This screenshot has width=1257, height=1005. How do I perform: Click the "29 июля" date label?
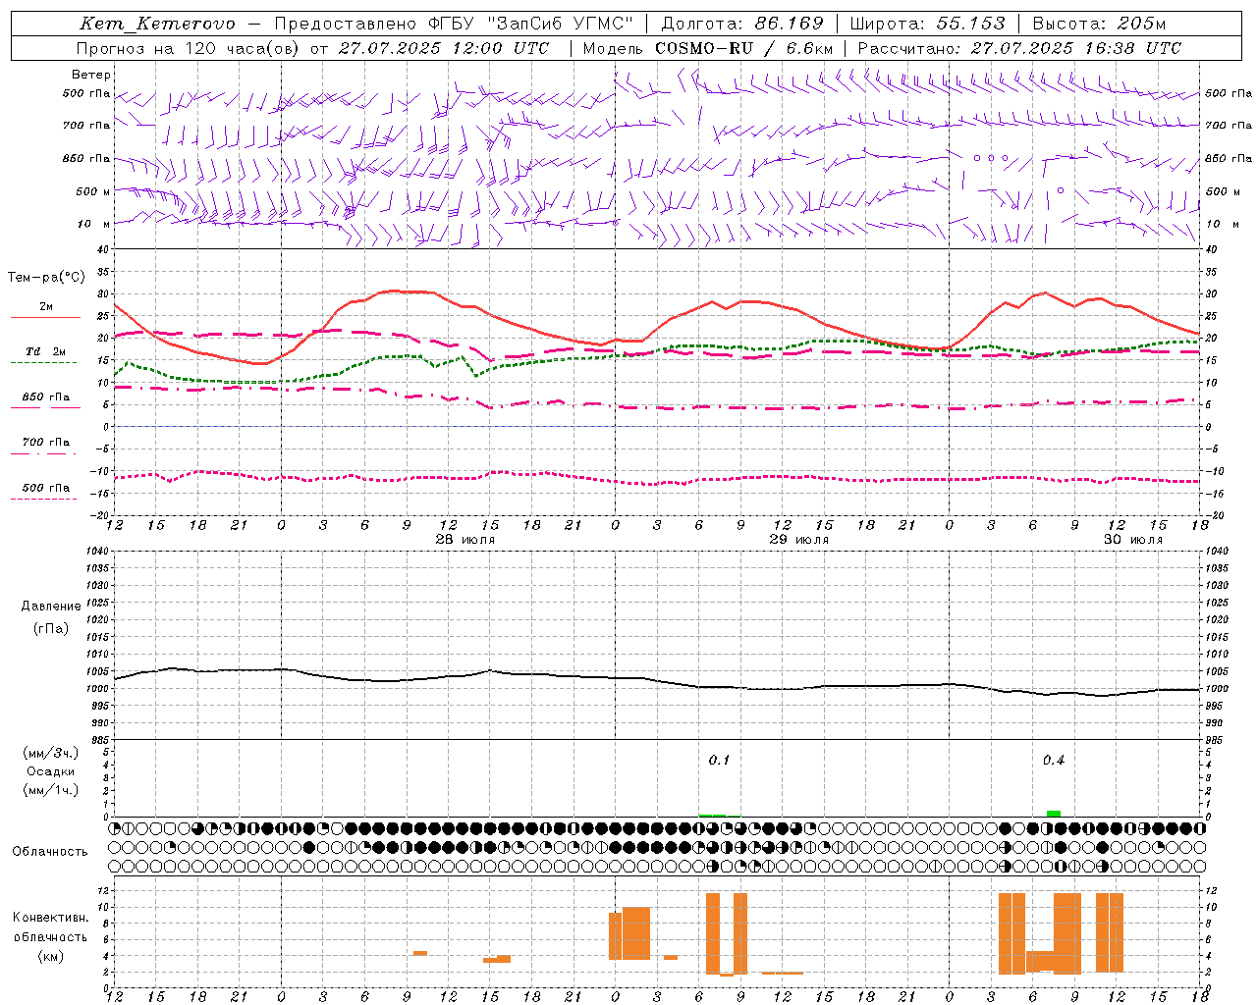pos(798,540)
